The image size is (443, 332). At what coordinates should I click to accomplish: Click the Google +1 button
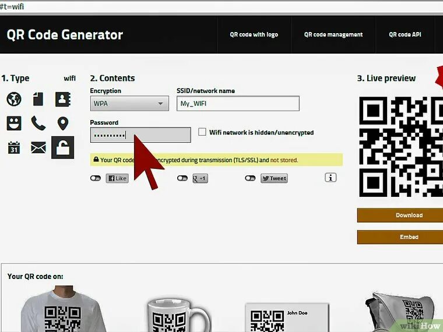click(200, 178)
